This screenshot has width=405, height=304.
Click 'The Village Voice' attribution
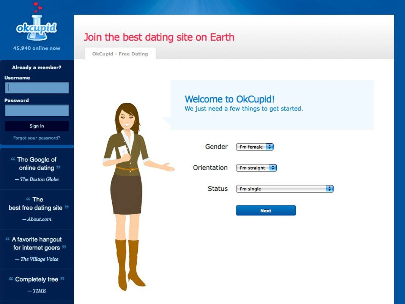coord(37,259)
